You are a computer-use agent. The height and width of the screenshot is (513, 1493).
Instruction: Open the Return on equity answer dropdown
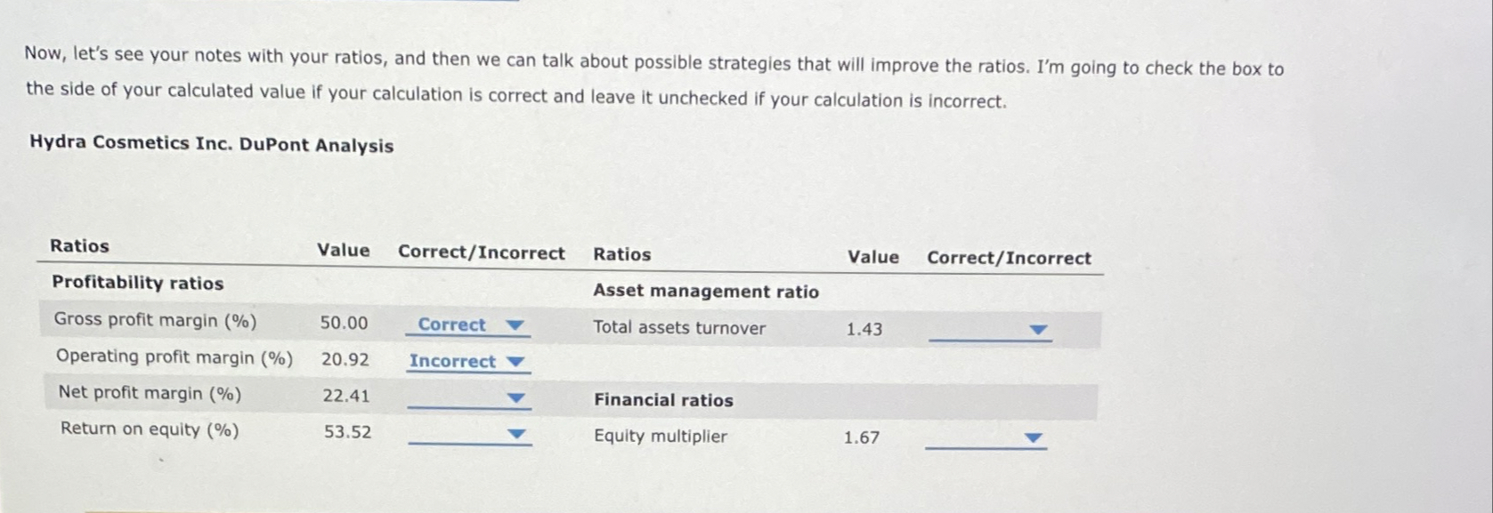515,435
